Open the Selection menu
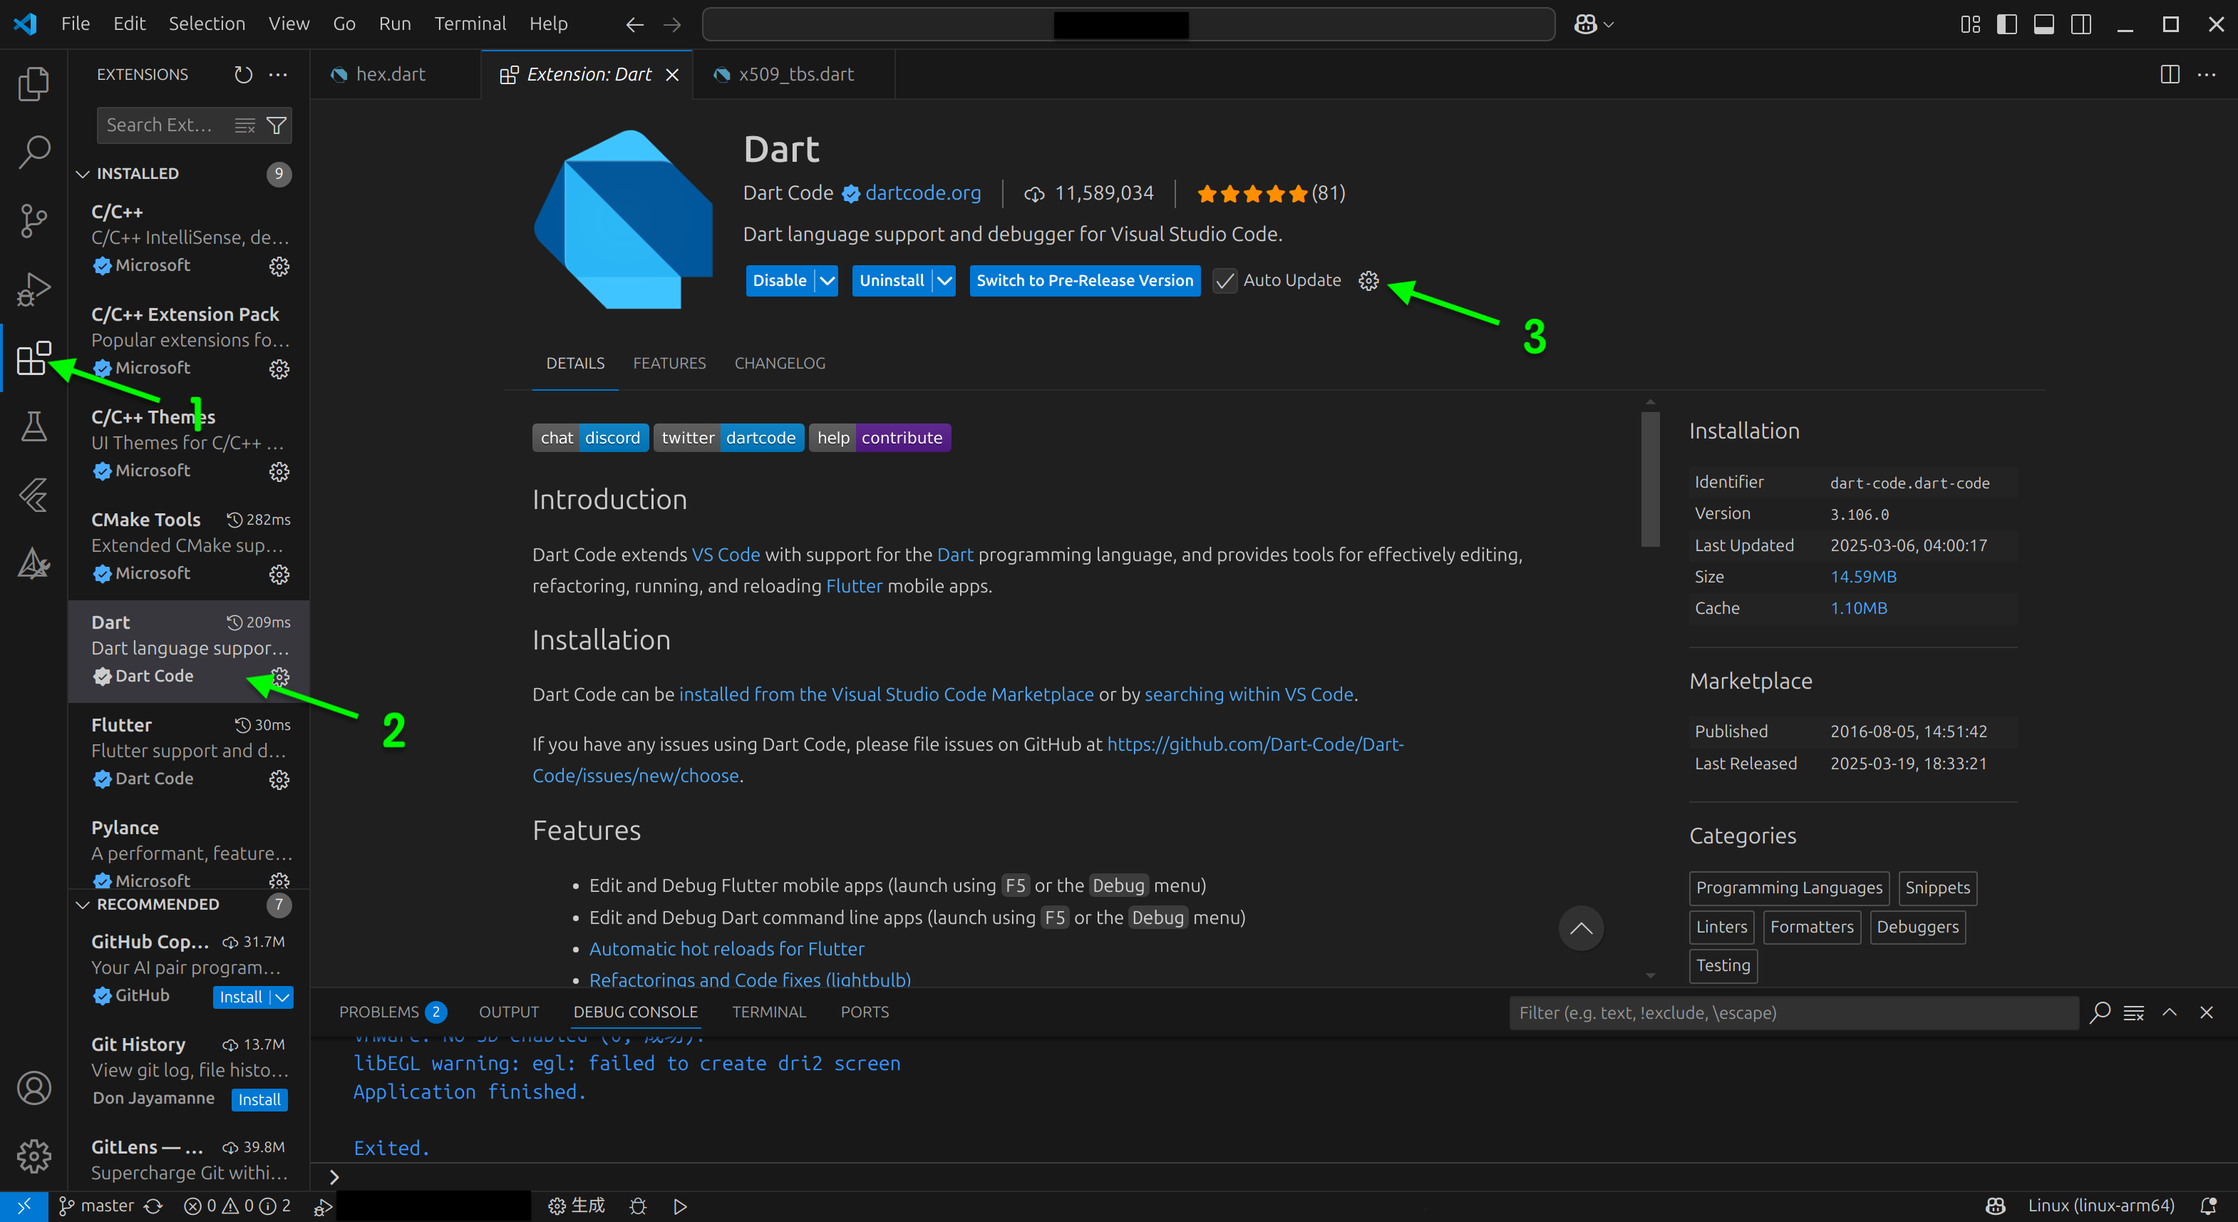Image resolution: width=2238 pixels, height=1222 pixels. [x=207, y=24]
